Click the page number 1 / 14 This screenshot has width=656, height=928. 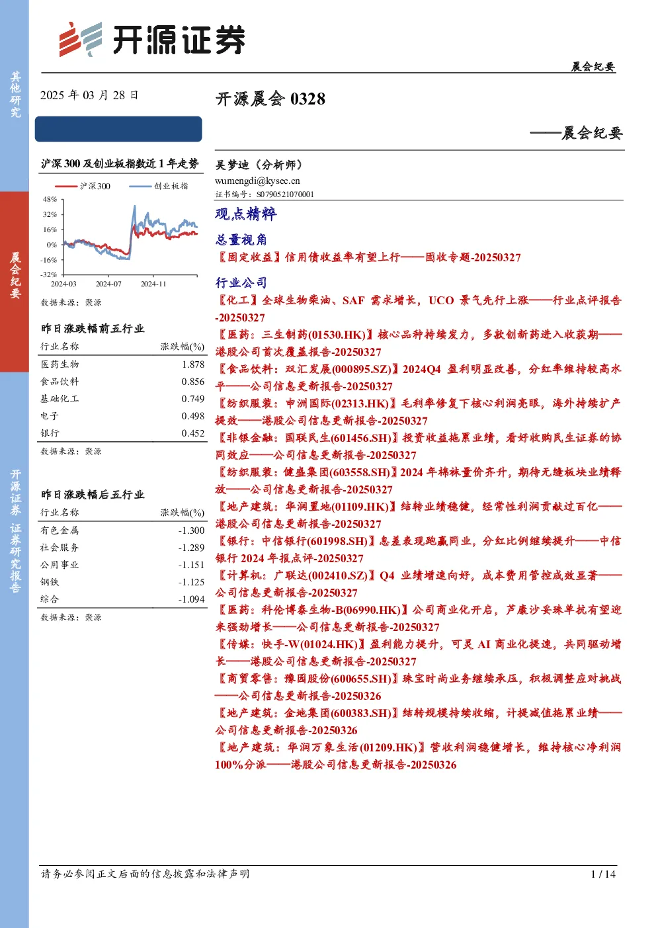click(602, 874)
